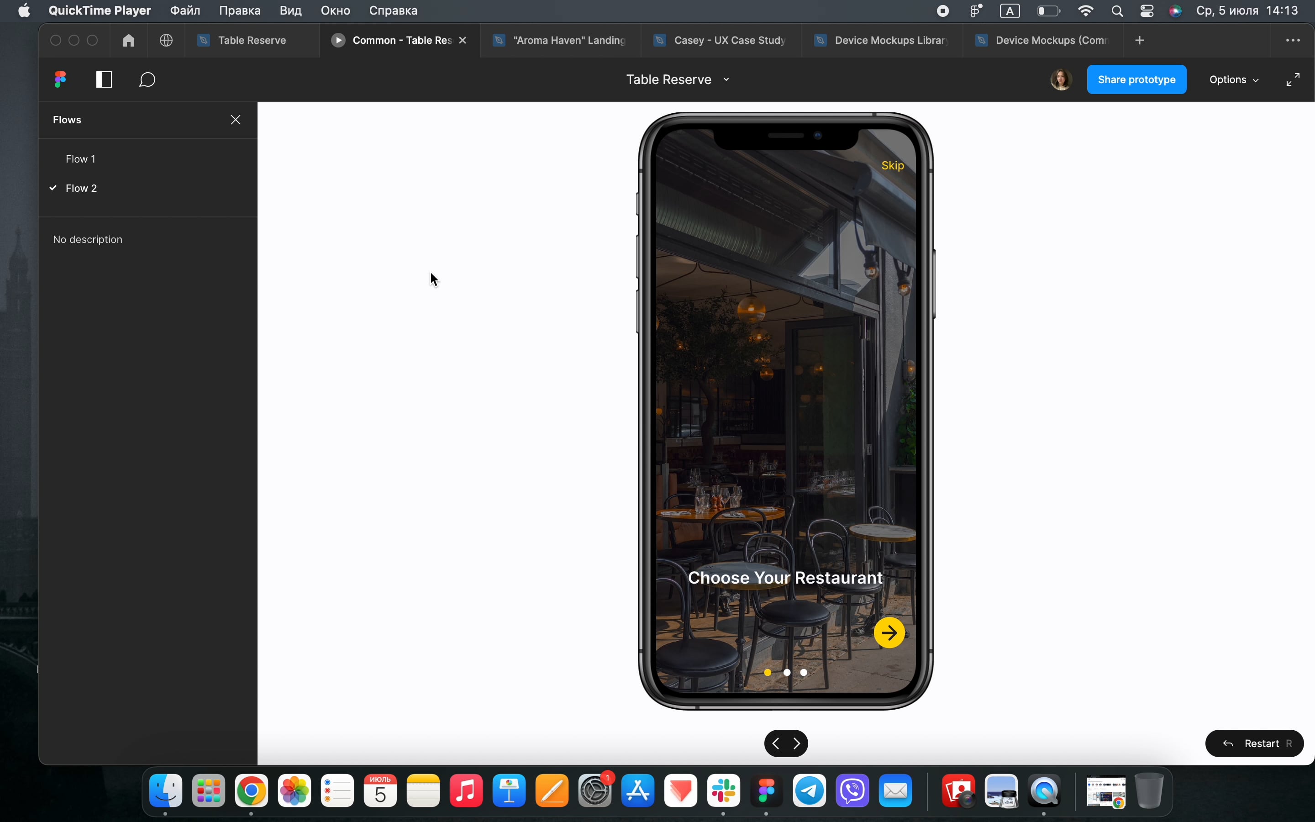Select Flow 1 in flows list
This screenshot has height=822, width=1315.
(x=80, y=159)
